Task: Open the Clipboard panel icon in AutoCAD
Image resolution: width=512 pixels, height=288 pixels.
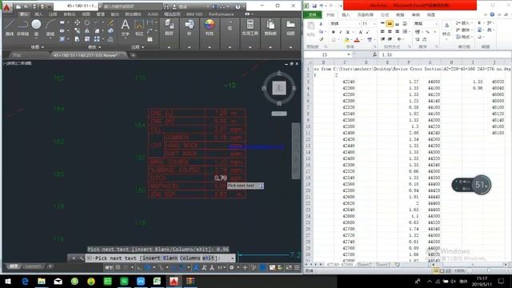Action: (x=270, y=25)
